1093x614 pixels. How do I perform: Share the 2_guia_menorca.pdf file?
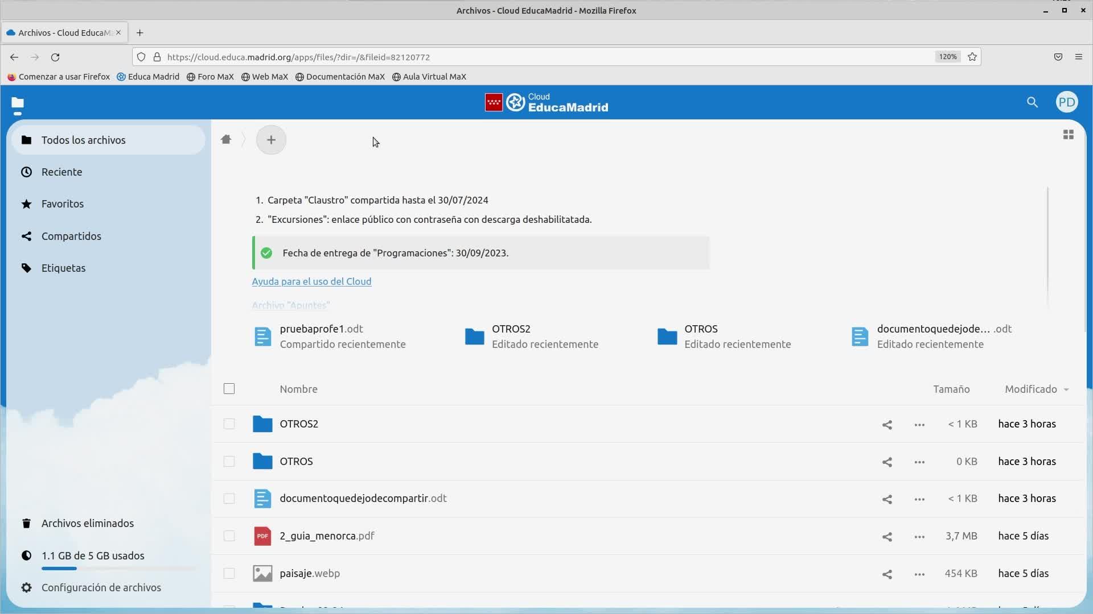pyautogui.click(x=887, y=537)
